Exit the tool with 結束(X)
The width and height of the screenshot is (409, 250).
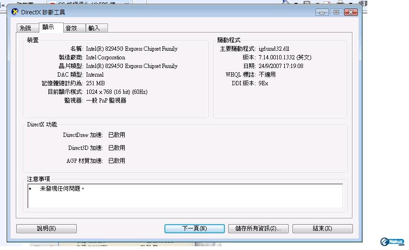322,228
